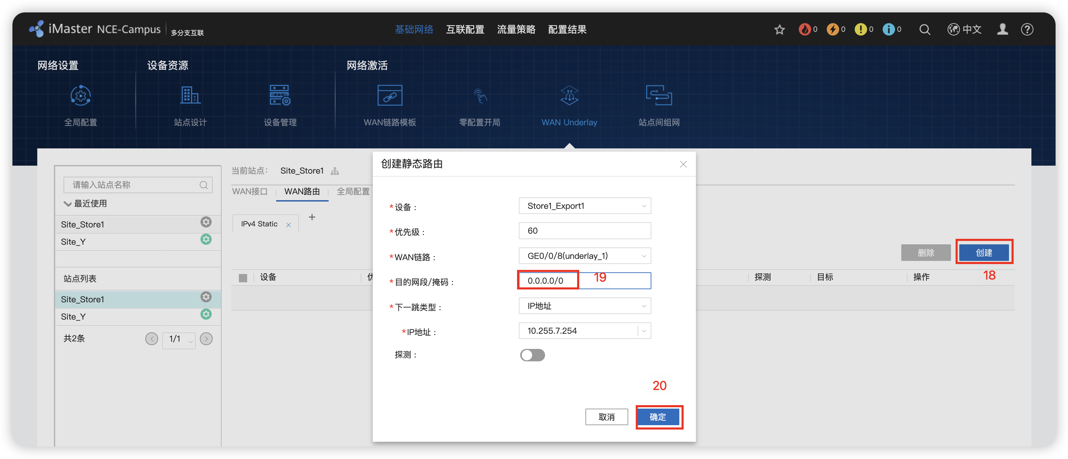This screenshot has height=459, width=1068.
Task: Check the select-all checkbox in table header
Action: pos(243,278)
